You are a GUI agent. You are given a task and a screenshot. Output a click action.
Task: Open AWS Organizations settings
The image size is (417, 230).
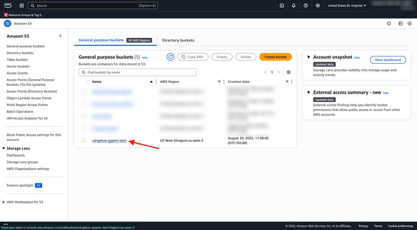click(x=28, y=169)
